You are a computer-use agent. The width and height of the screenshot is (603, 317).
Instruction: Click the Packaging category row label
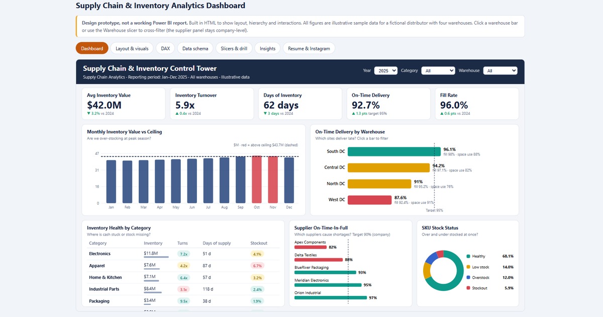[99, 301]
